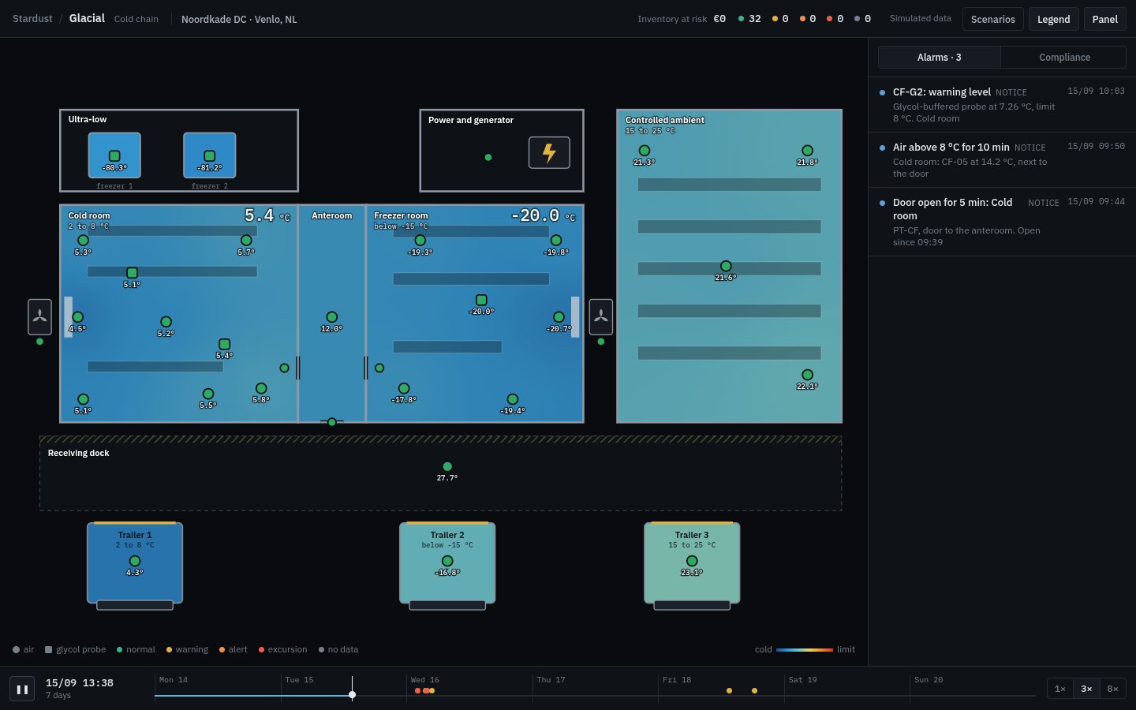
Task: Click the cold-to-limit color gradient bar
Action: tap(805, 649)
